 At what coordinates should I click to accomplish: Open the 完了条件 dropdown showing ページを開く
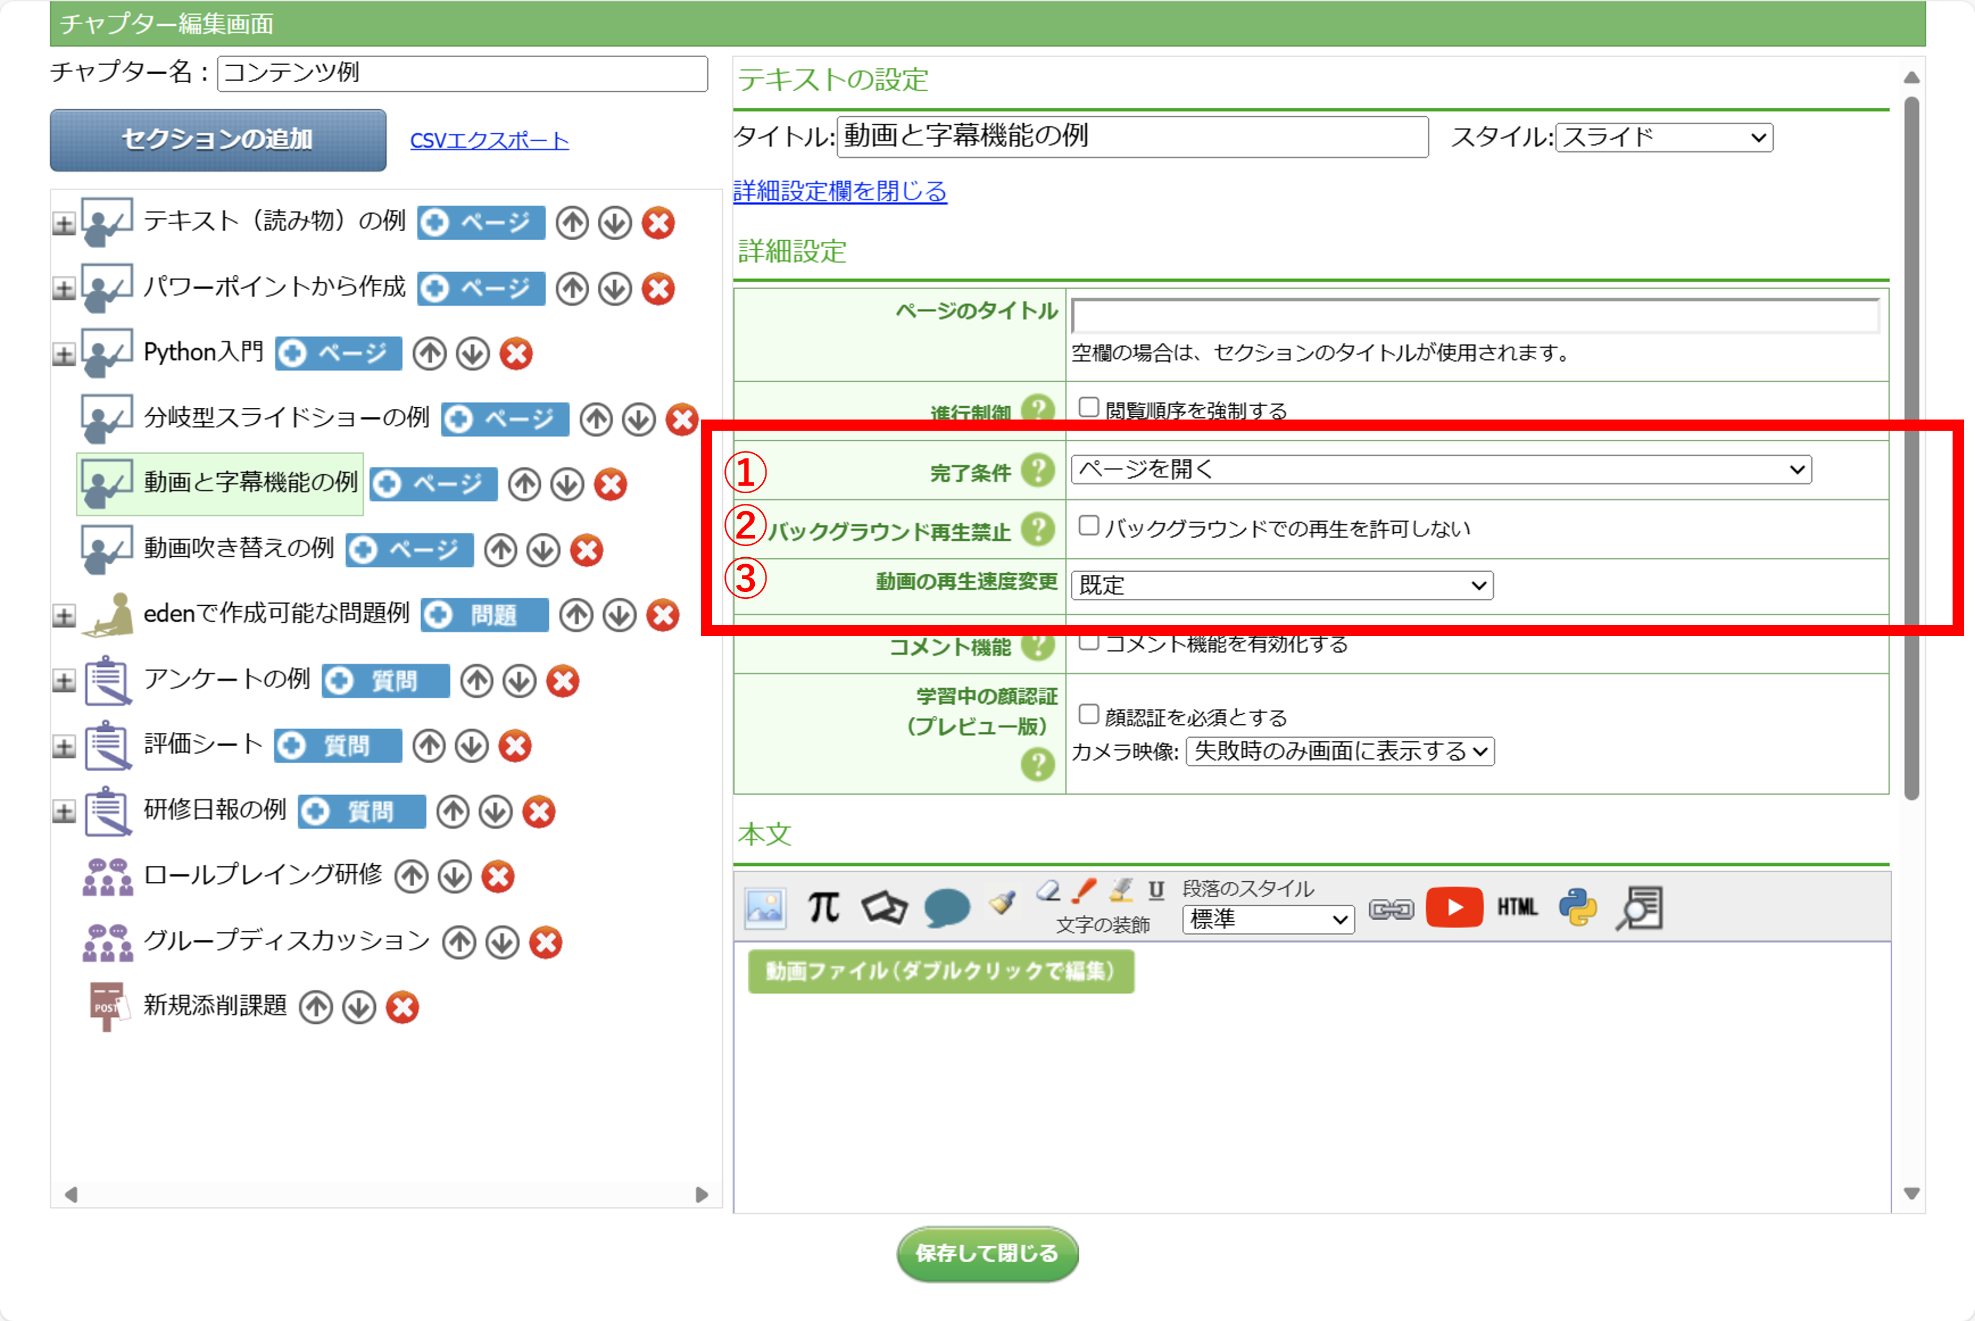pos(1440,469)
